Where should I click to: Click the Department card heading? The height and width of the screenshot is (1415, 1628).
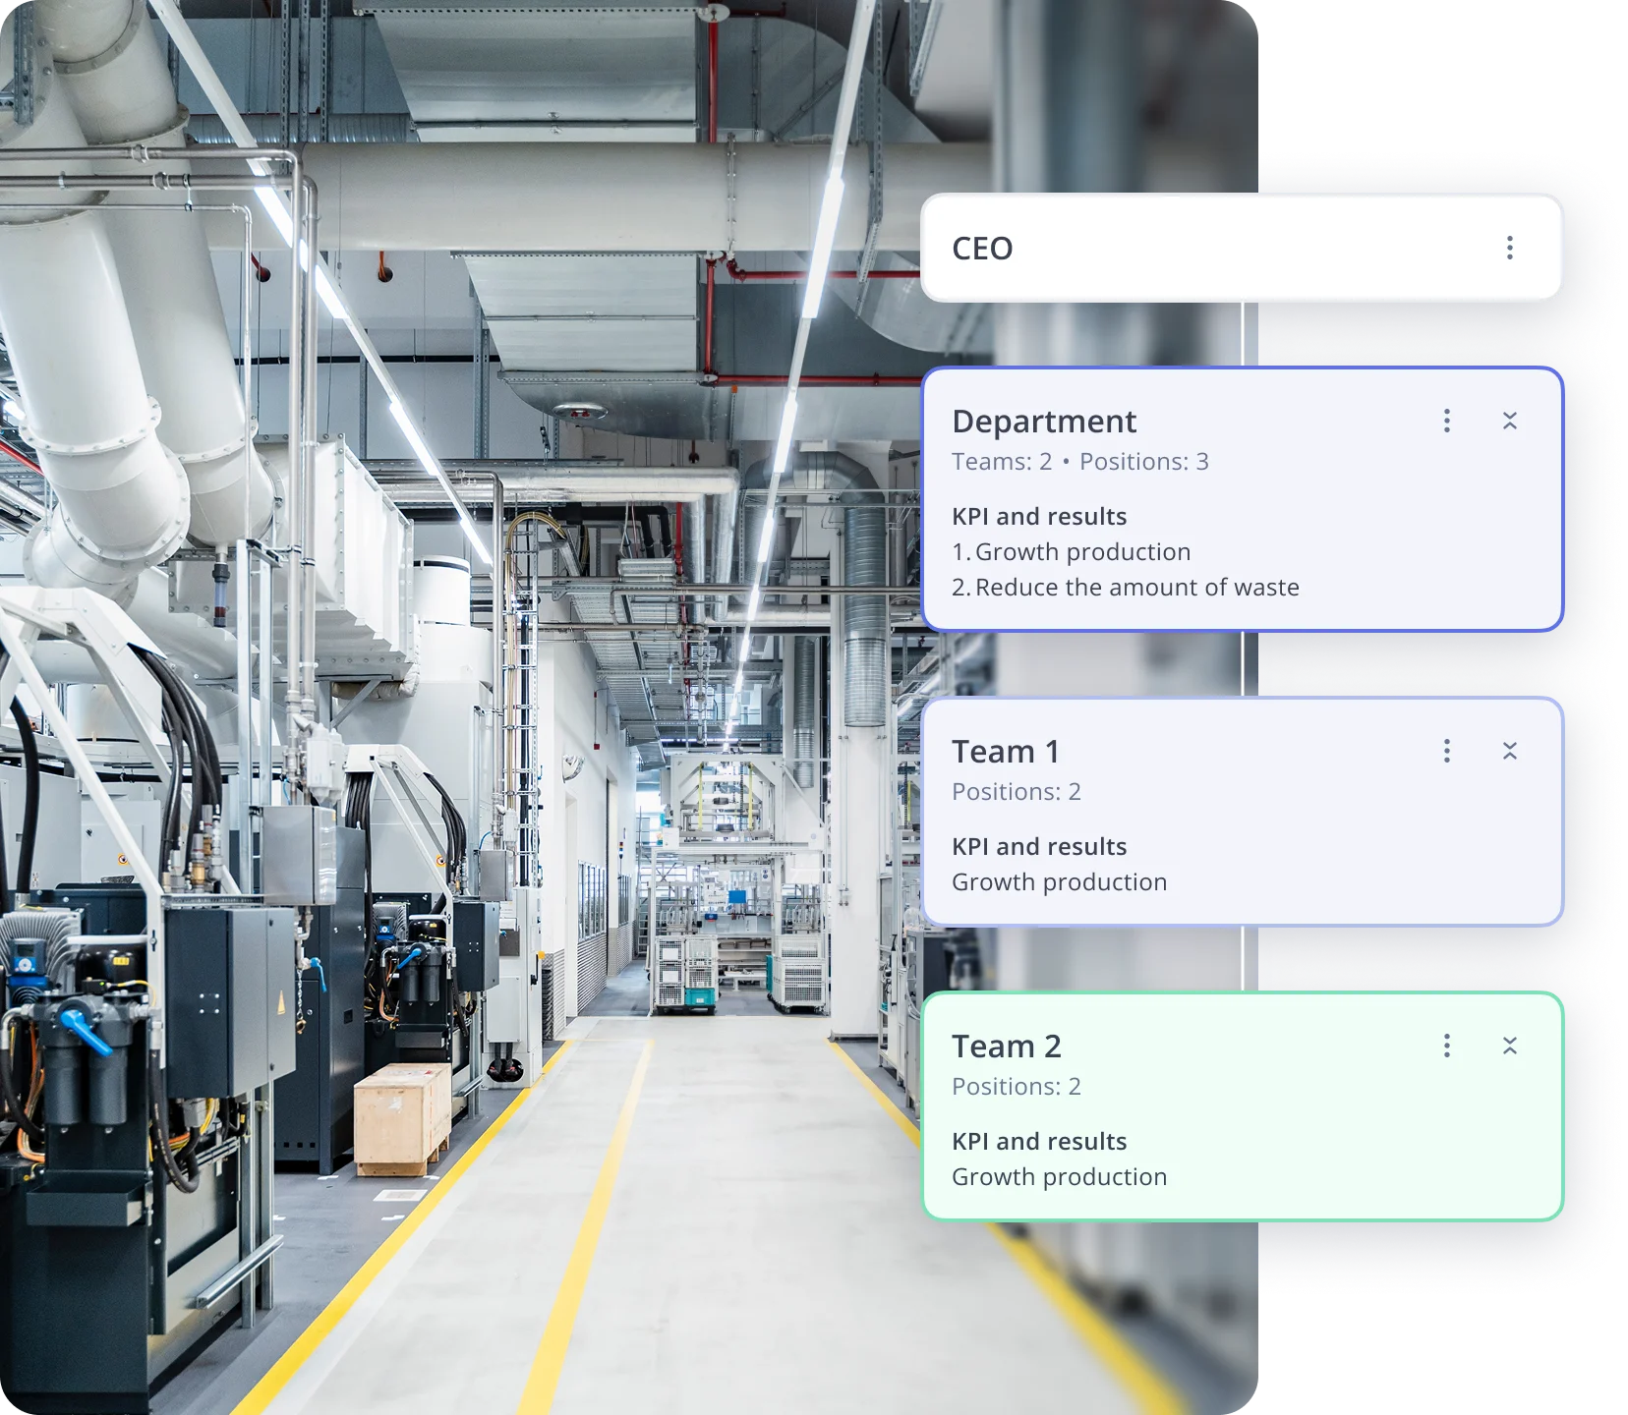click(1043, 422)
